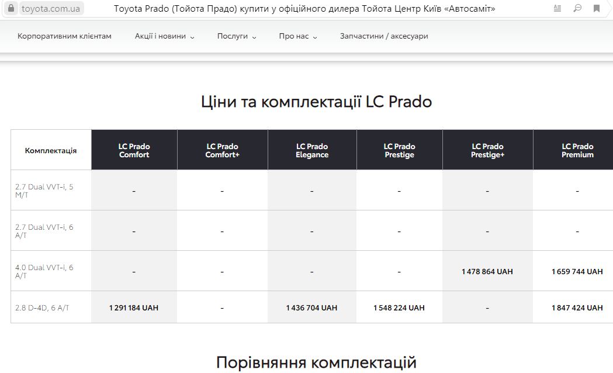This screenshot has height=373, width=613.
Task: Expand the Послуги dropdown chevron
Action: coord(254,37)
